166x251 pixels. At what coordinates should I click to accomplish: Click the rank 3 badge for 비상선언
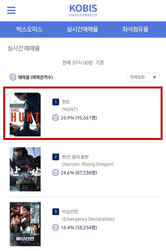(56, 212)
